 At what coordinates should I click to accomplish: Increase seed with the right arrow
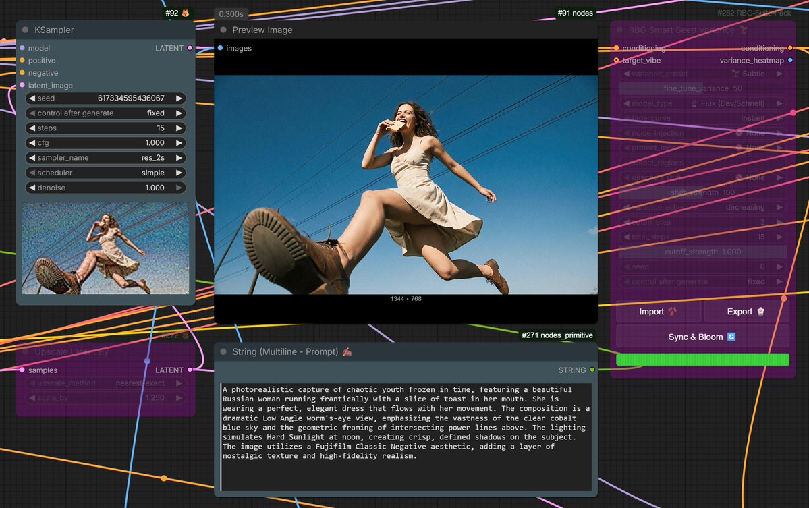pyautogui.click(x=179, y=98)
